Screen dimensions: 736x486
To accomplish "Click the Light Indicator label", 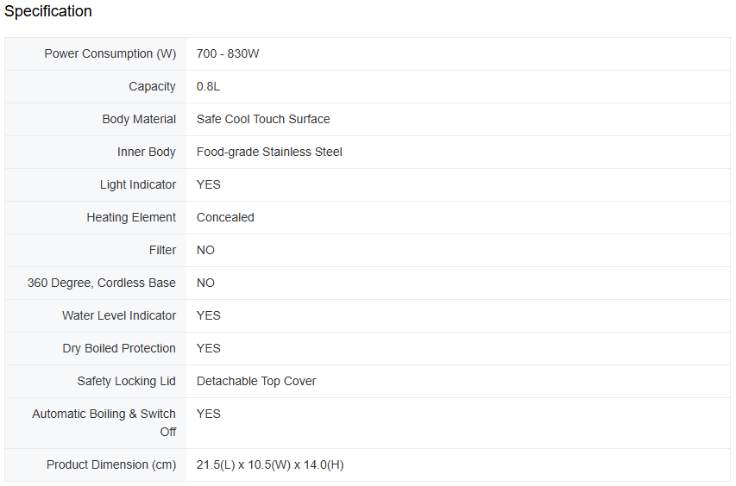I will click(138, 184).
